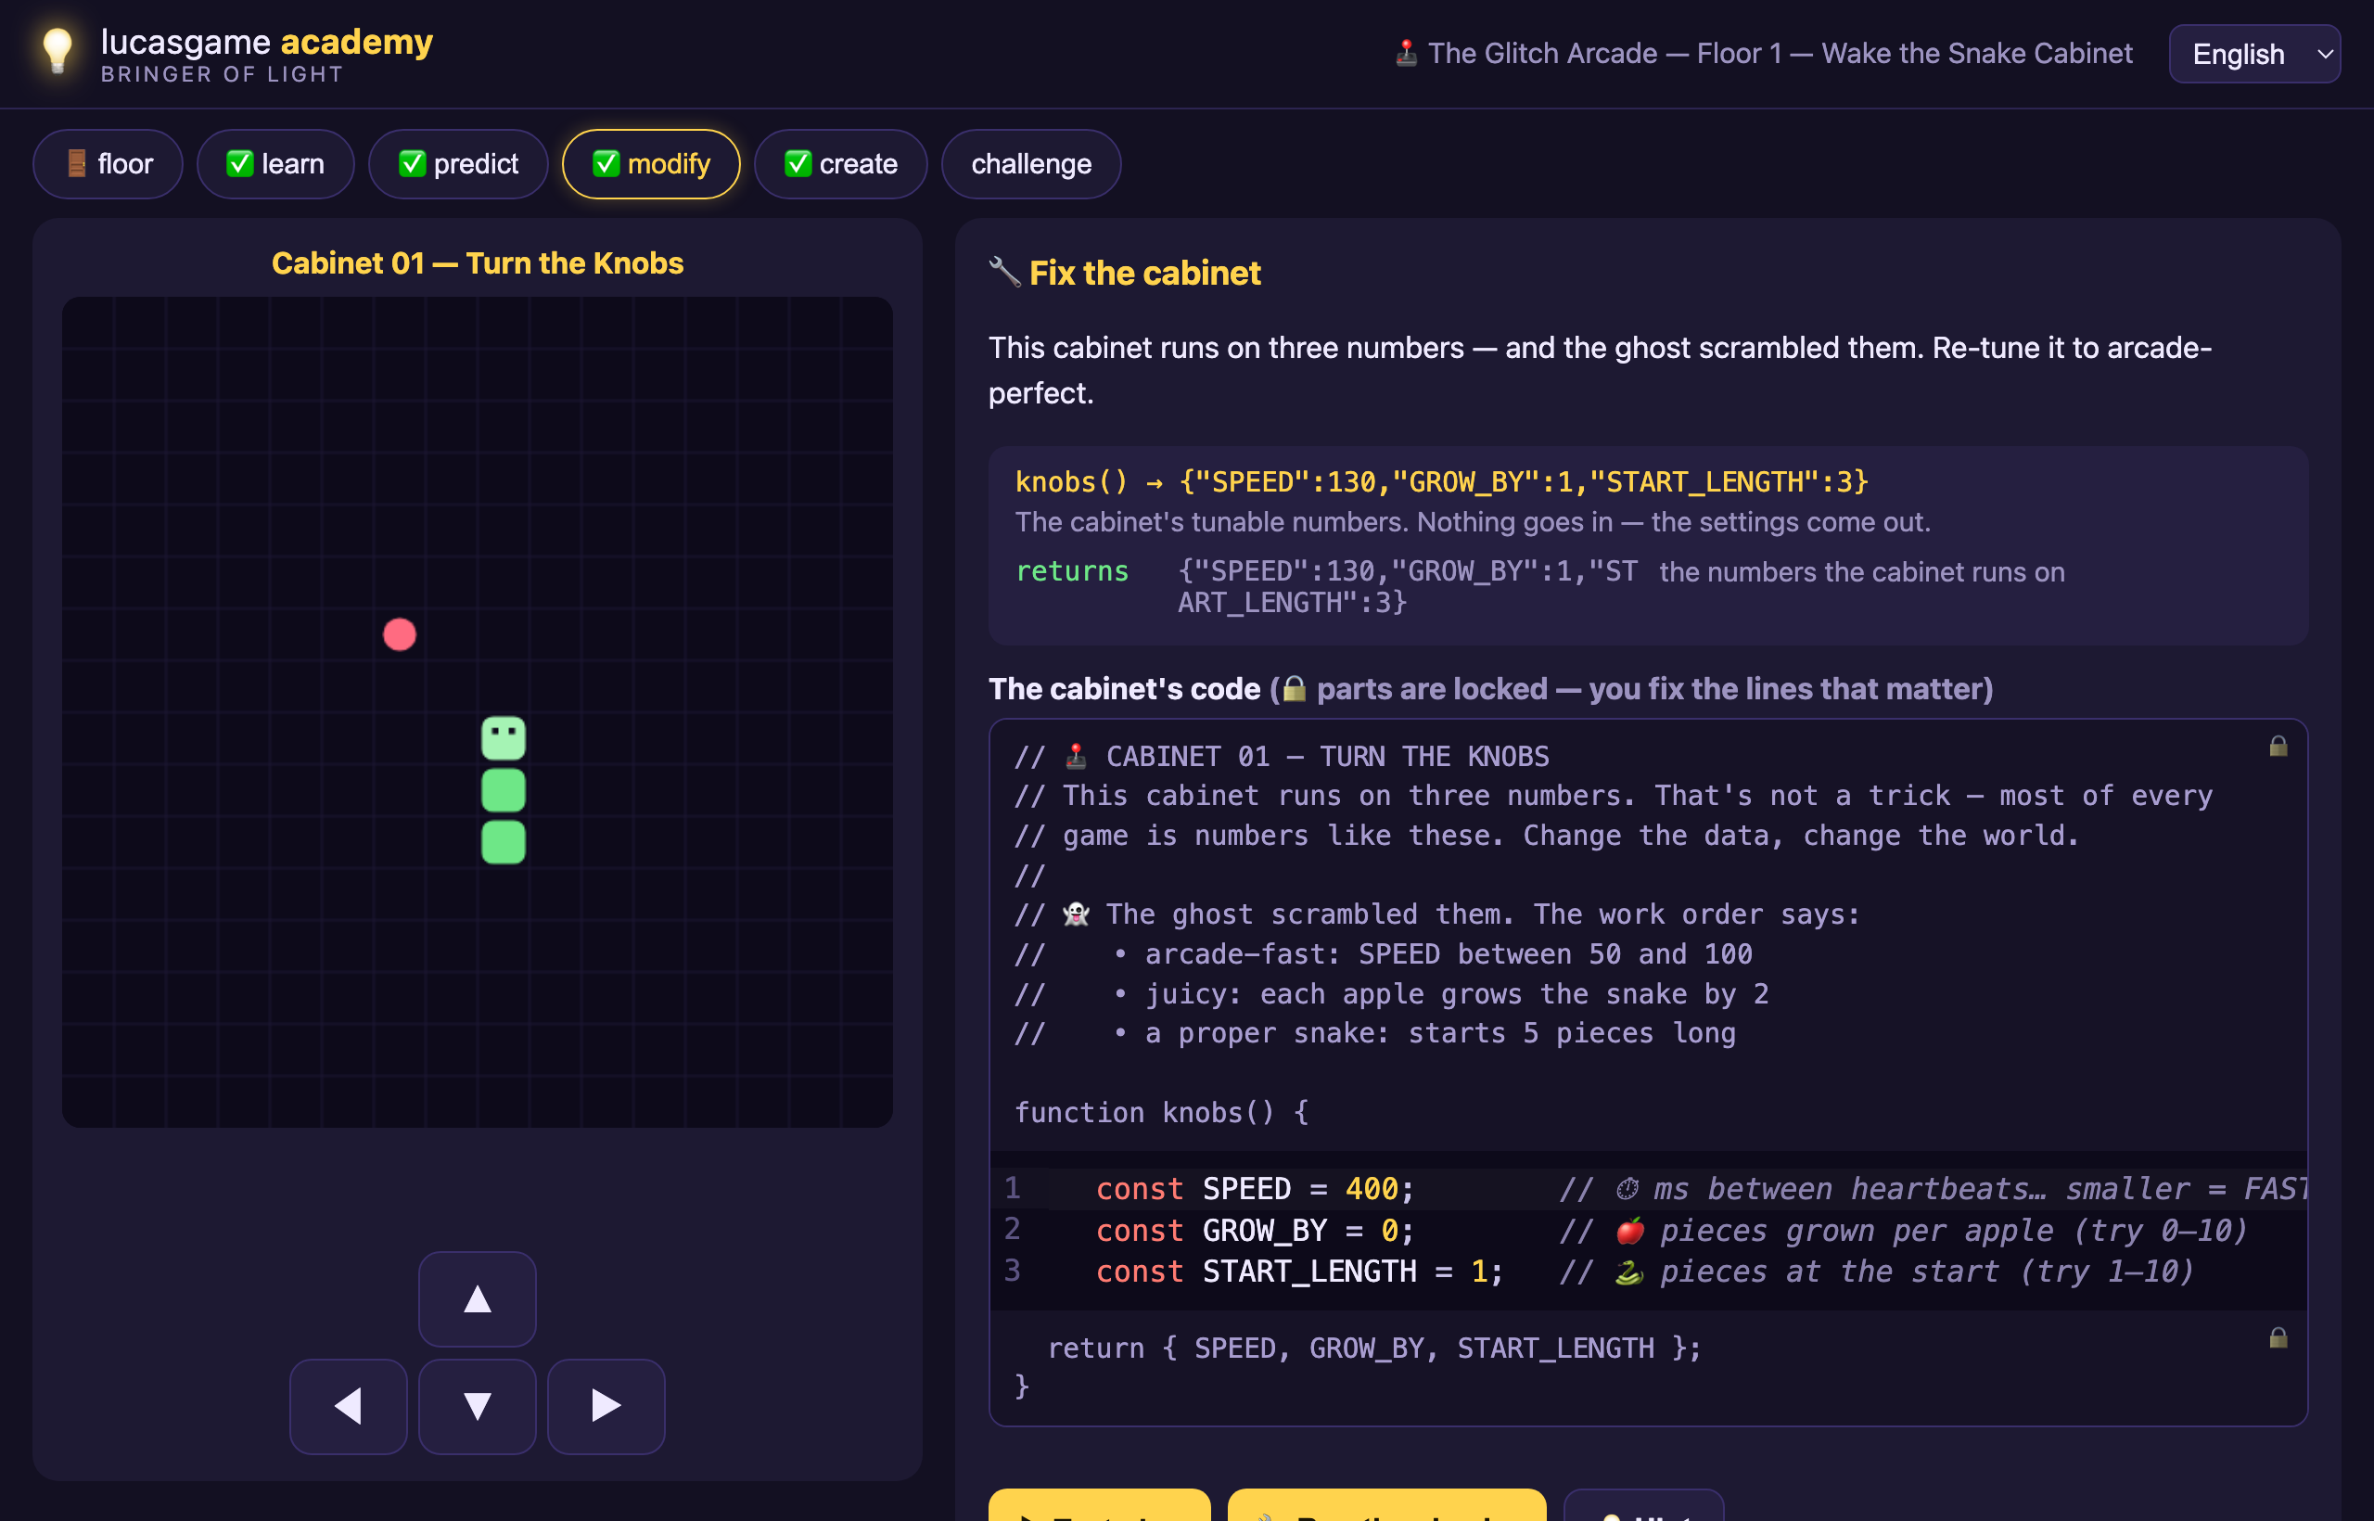Place cursor on START_LENGTH value 1

pyautogui.click(x=1478, y=1272)
